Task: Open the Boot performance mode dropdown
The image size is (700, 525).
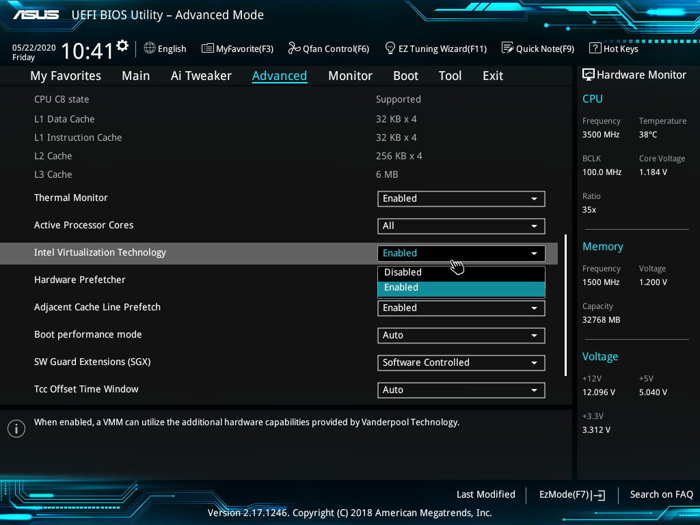Action: tap(461, 336)
